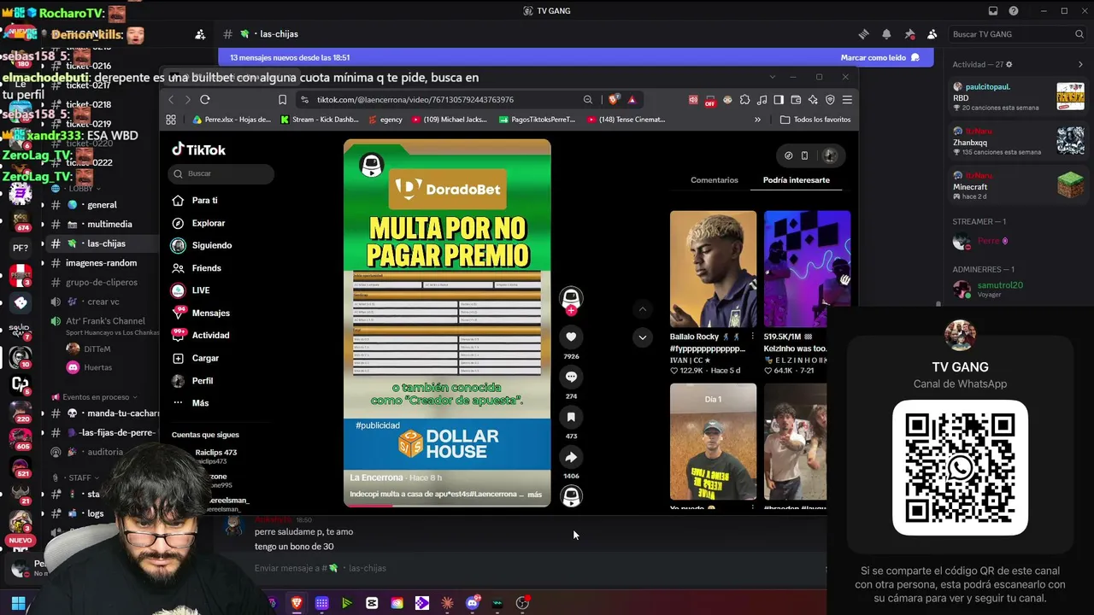Open Brave browser from the taskbar
The image size is (1094, 615).
[x=297, y=603]
